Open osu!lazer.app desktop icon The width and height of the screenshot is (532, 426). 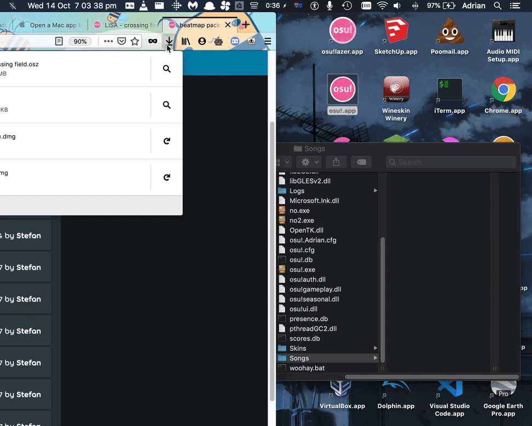tap(342, 37)
